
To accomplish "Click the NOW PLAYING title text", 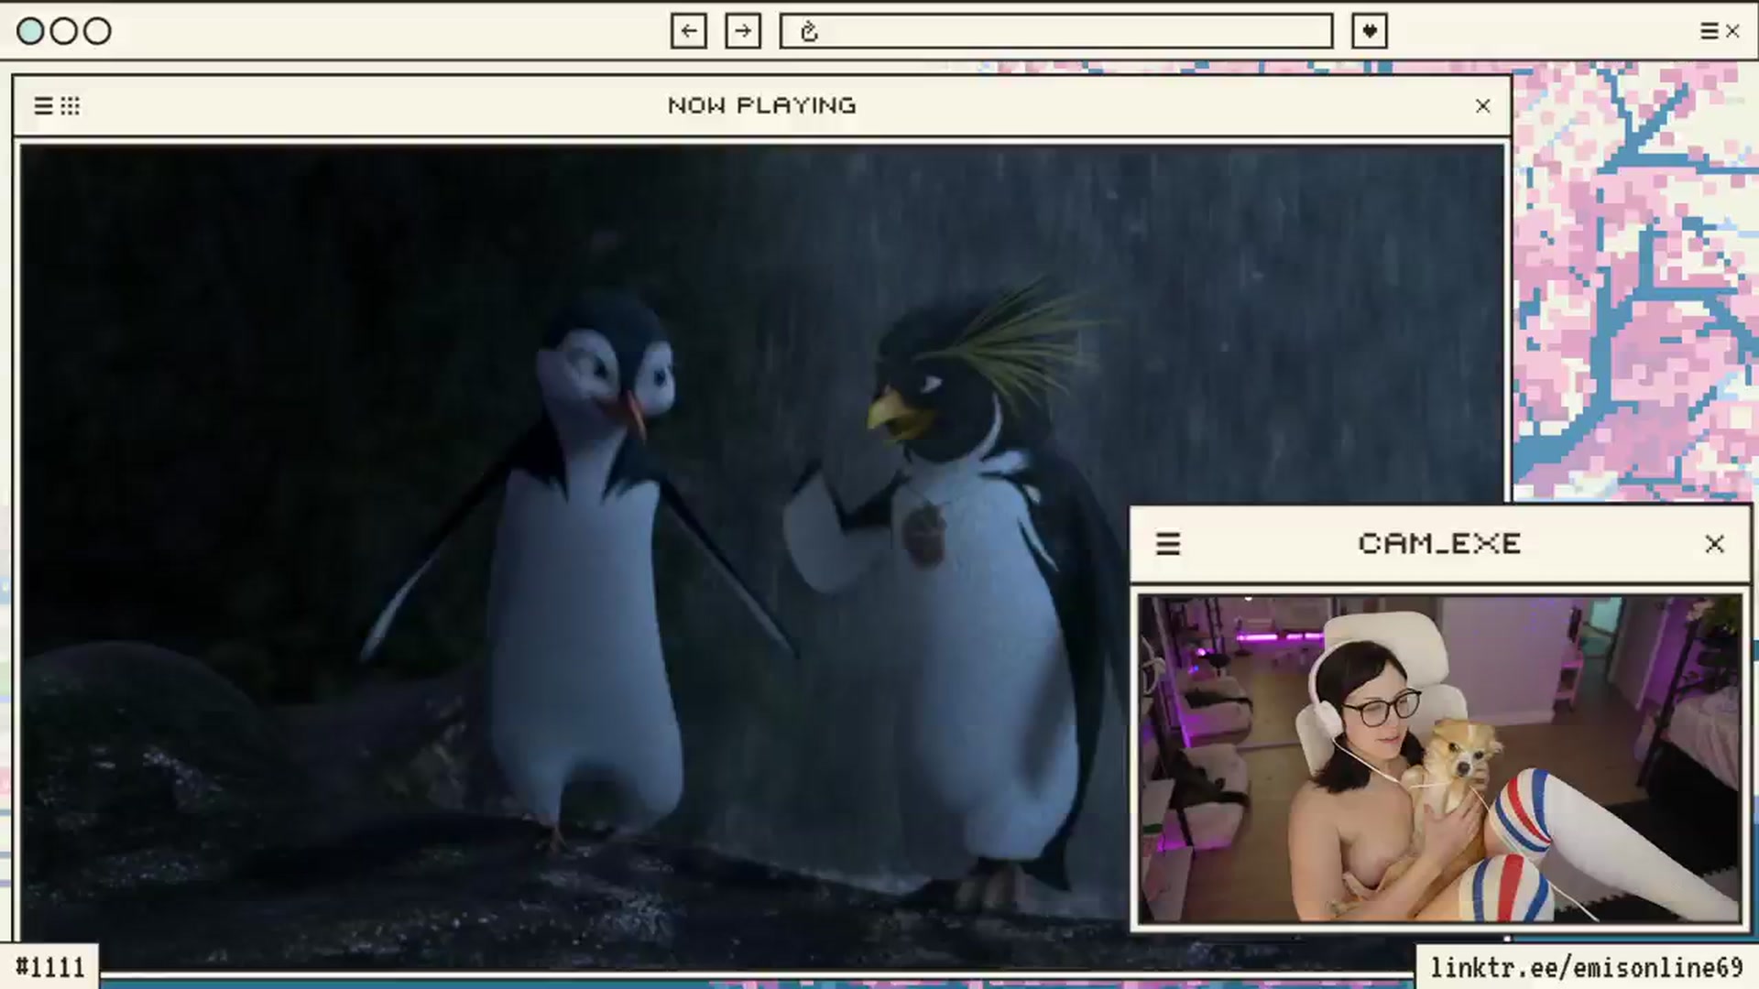I will click(762, 106).
